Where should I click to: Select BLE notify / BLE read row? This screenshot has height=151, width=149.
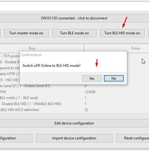click(74, 98)
